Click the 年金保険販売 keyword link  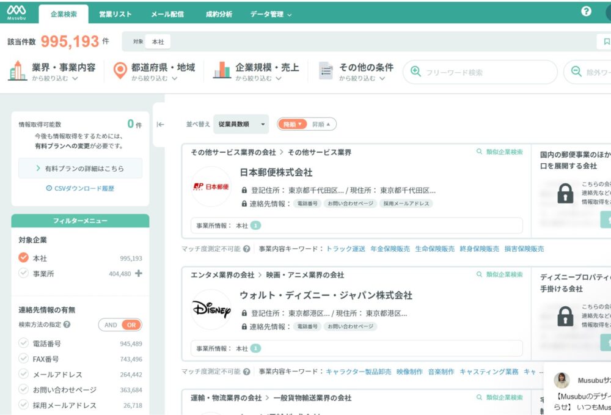coord(390,249)
